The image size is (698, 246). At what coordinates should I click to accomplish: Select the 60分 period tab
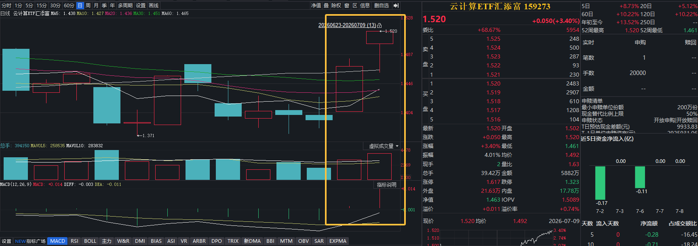[69, 5]
